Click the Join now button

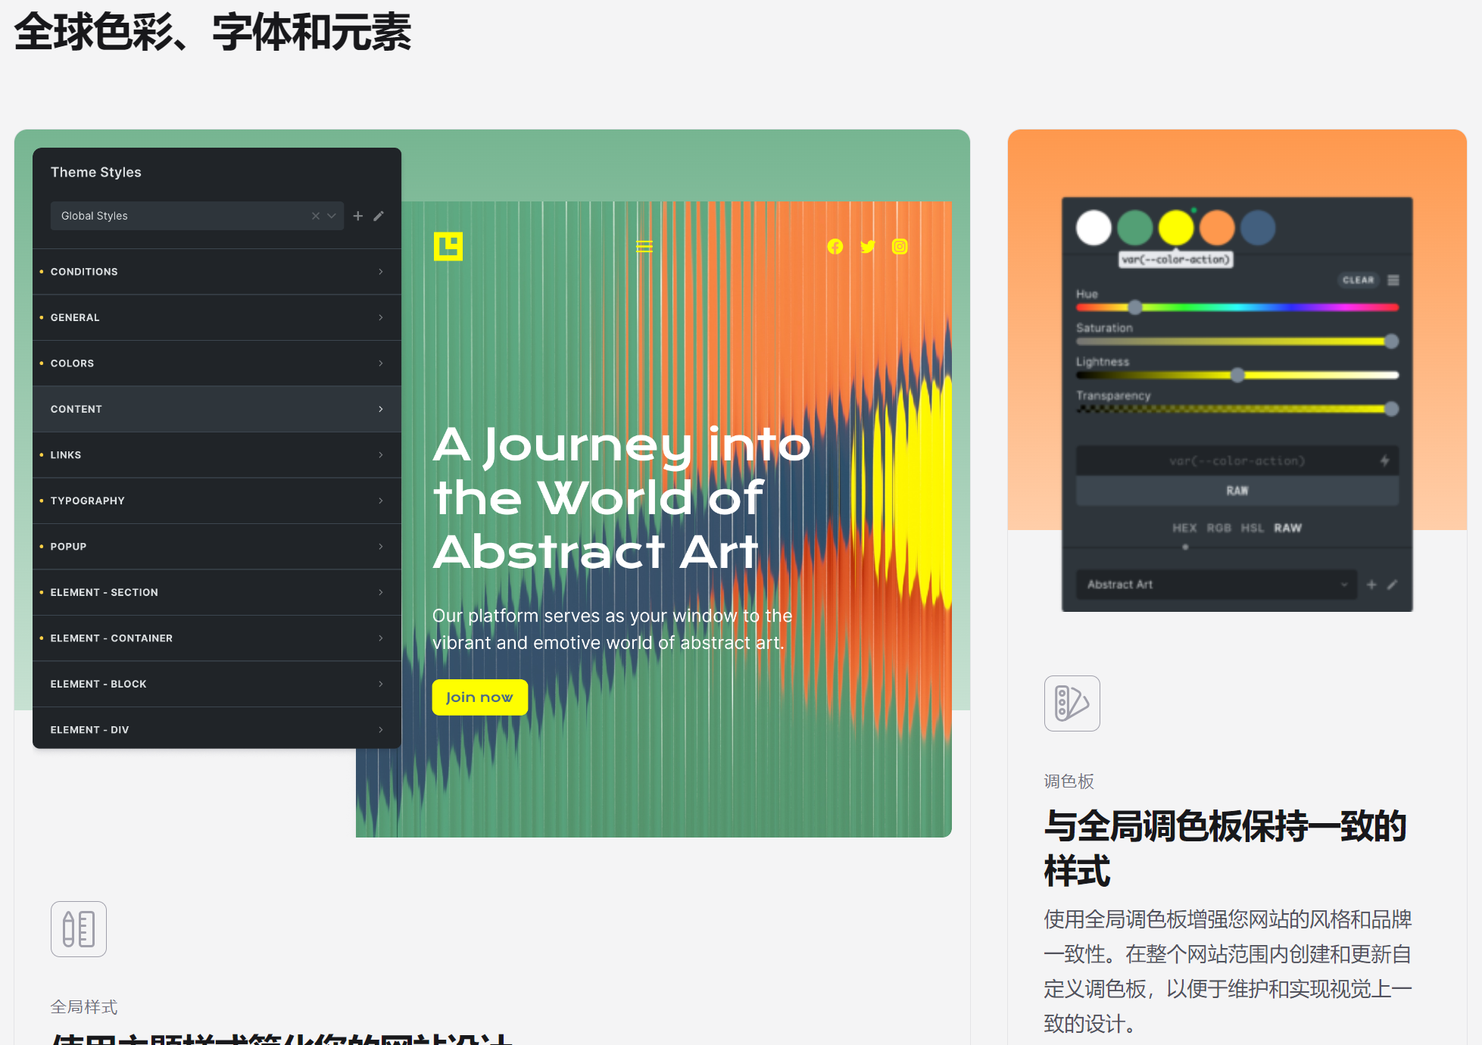click(479, 697)
